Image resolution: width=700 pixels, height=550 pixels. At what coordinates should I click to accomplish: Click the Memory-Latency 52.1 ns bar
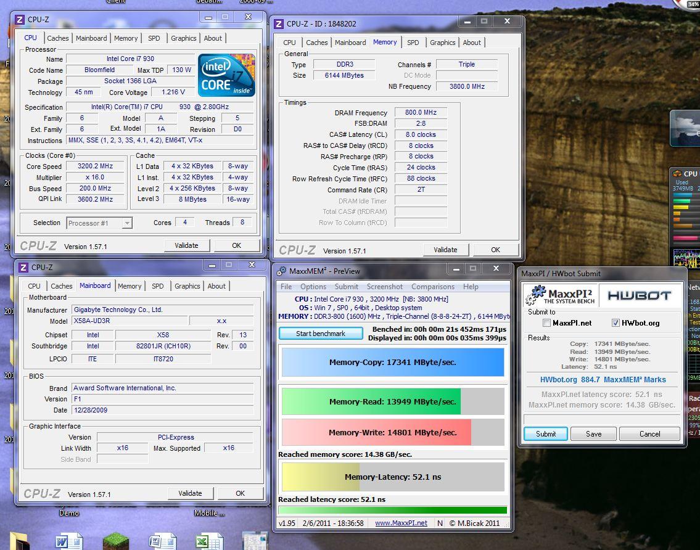coord(393,477)
